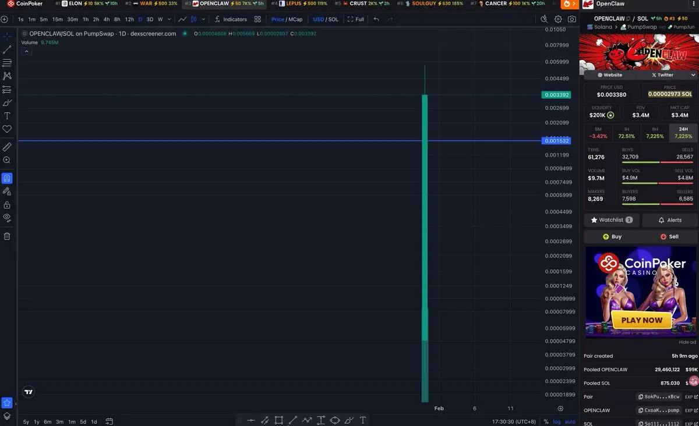This screenshot has height=426, width=699.
Task: Click the Full screen chart button
Action: (x=356, y=19)
